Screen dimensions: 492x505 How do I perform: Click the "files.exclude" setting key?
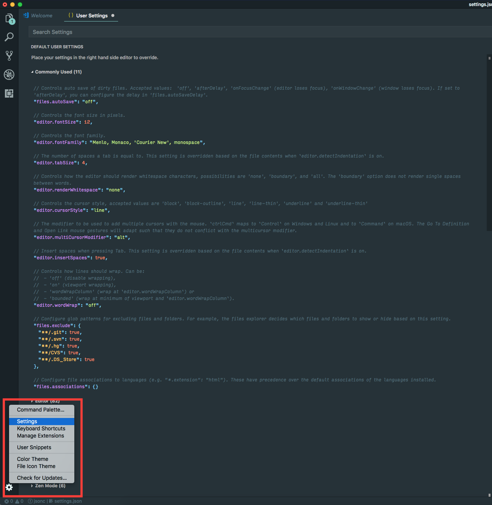click(x=54, y=326)
